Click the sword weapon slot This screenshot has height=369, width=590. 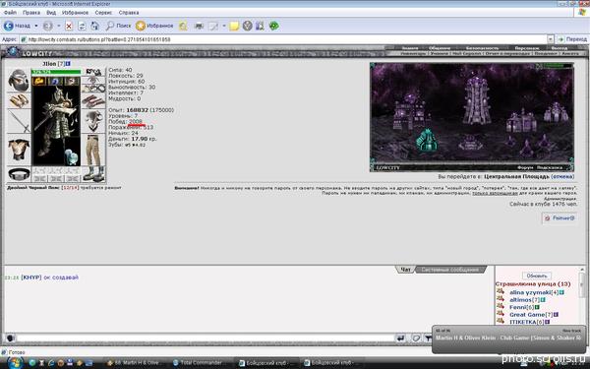pos(19,122)
